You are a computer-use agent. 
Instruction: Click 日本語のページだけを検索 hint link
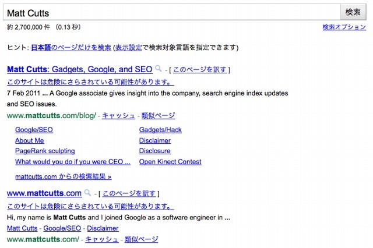[71, 48]
